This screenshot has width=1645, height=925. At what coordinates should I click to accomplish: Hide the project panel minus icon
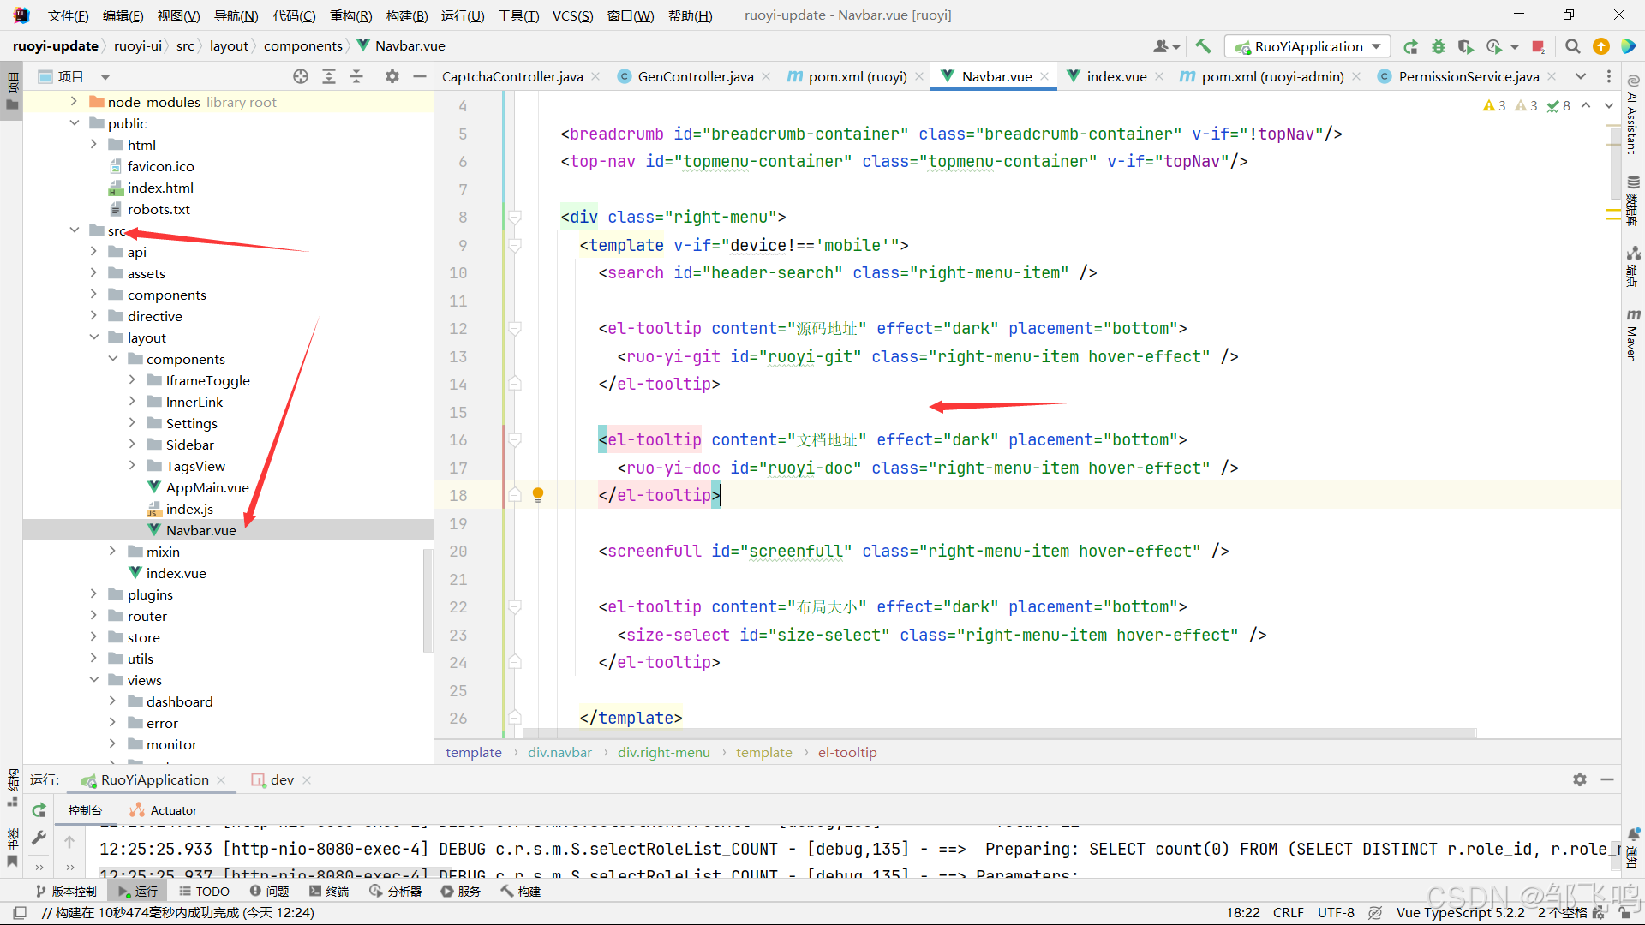(x=420, y=76)
